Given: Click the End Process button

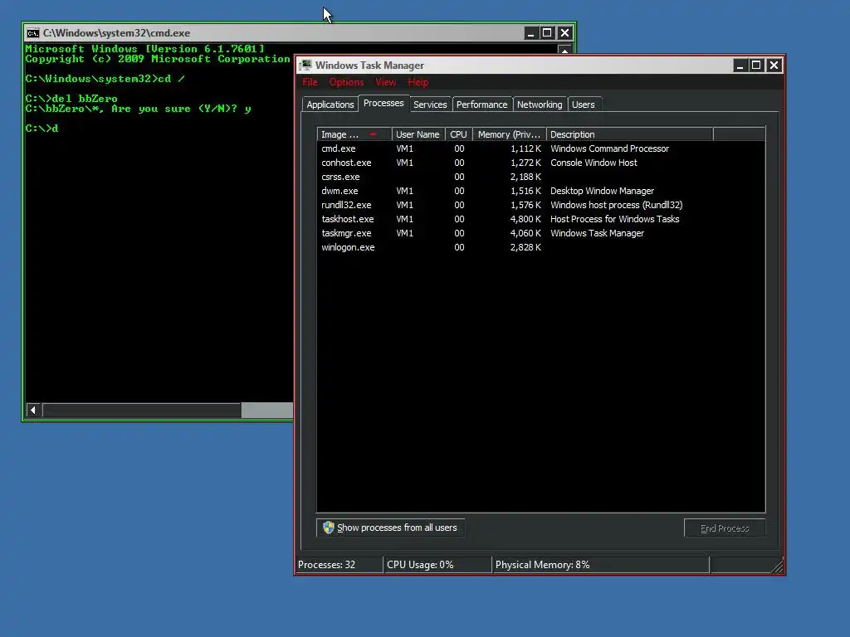Looking at the screenshot, I should click(725, 528).
